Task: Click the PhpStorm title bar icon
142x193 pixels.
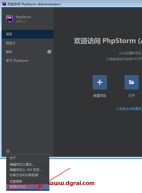Action: tap(4, 4)
